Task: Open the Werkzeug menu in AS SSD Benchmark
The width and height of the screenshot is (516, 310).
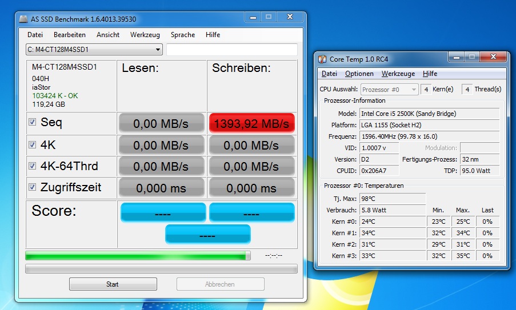Action: (145, 34)
